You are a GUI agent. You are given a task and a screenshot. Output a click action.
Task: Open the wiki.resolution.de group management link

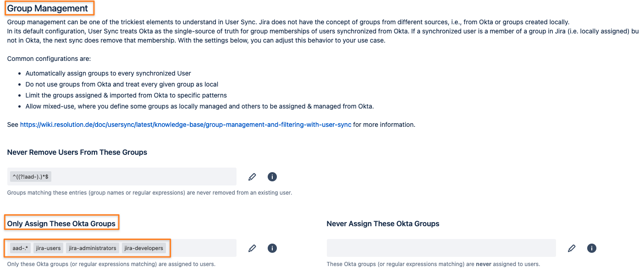coord(186,125)
